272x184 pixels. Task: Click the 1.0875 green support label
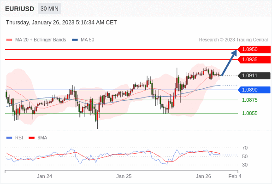tap(249, 100)
